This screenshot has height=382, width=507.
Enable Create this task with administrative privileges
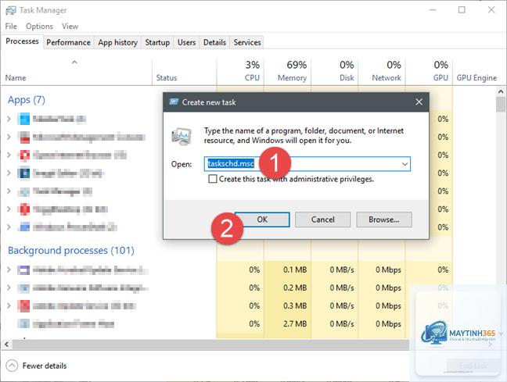pyautogui.click(x=213, y=179)
